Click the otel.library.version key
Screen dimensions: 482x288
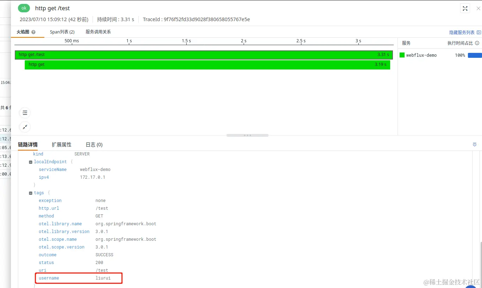64,232
